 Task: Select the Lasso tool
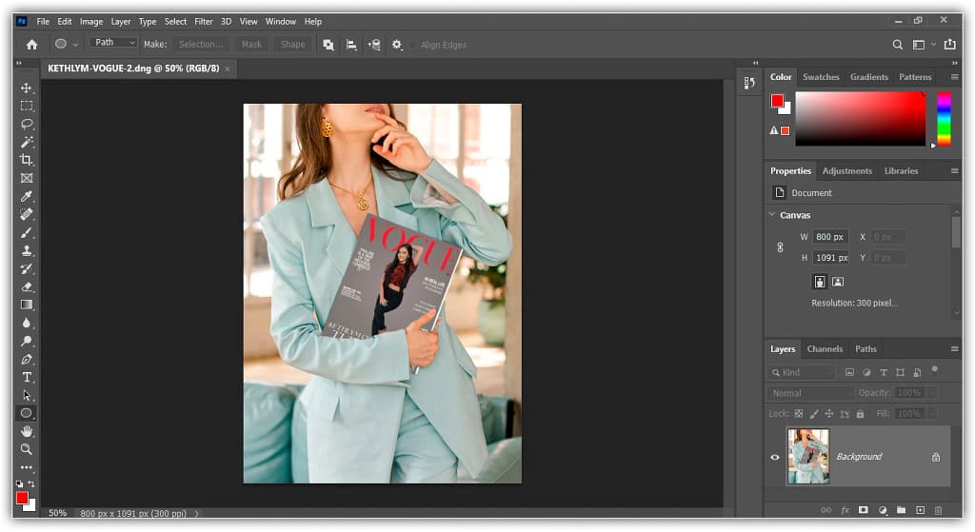point(26,124)
